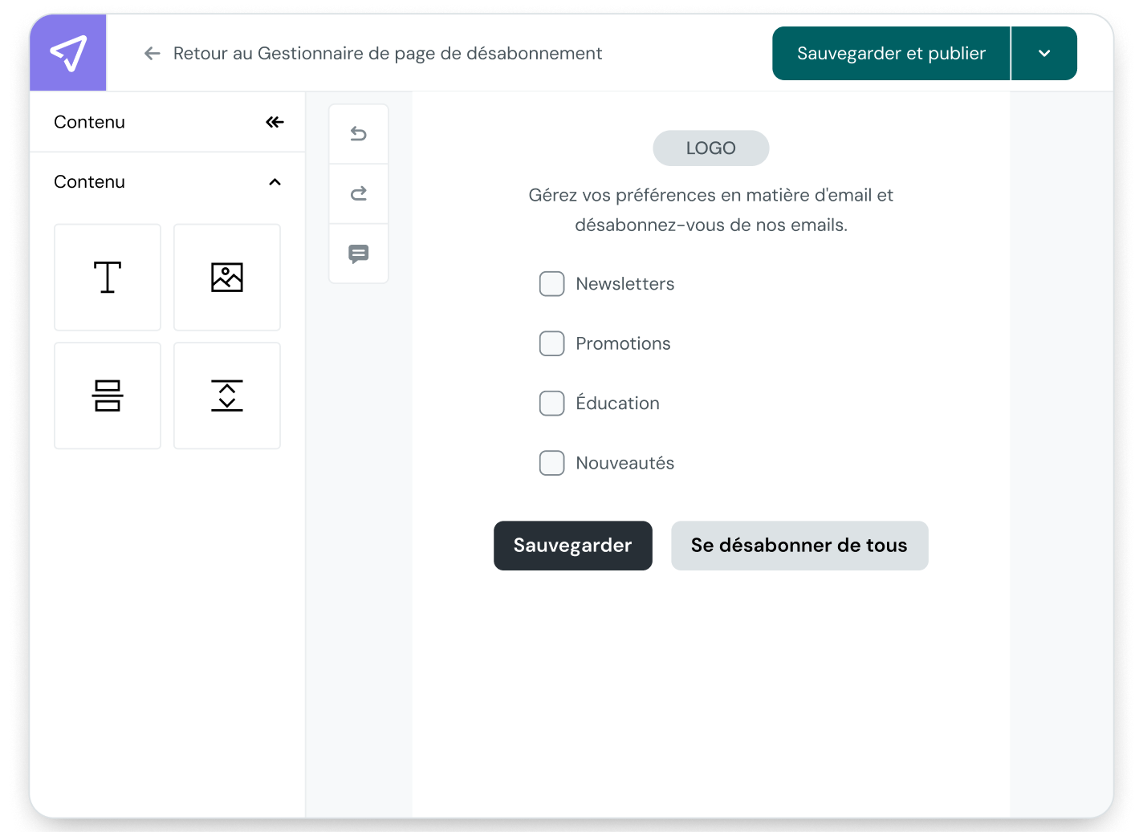The height and width of the screenshot is (832, 1143).
Task: Select the Image content block
Action: [x=227, y=277]
